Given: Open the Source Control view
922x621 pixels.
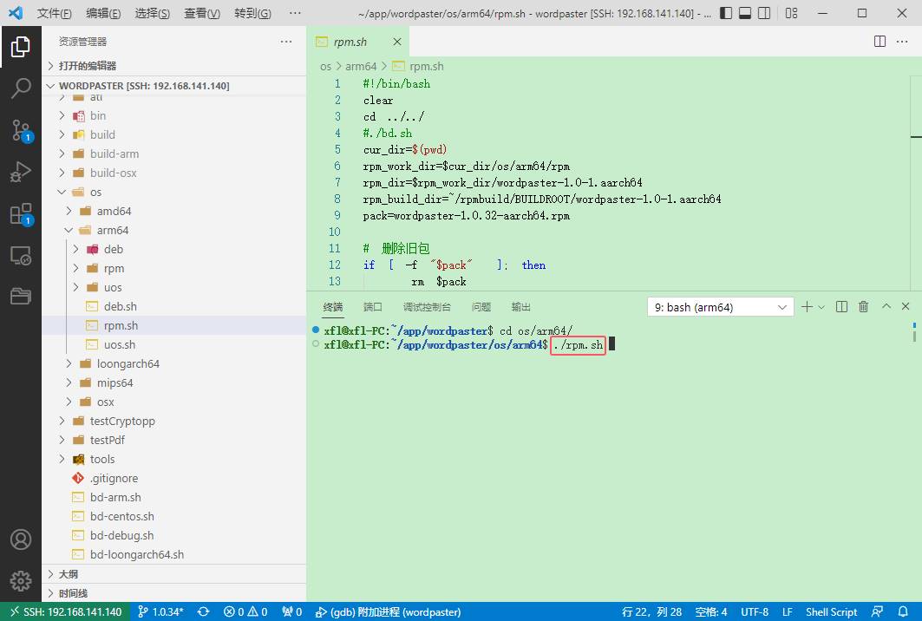Looking at the screenshot, I should tap(21, 130).
